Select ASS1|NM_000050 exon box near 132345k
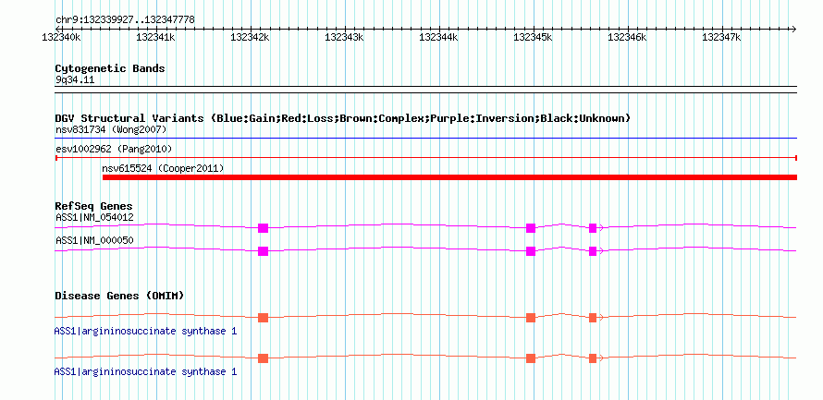This screenshot has height=400, width=823. (531, 251)
